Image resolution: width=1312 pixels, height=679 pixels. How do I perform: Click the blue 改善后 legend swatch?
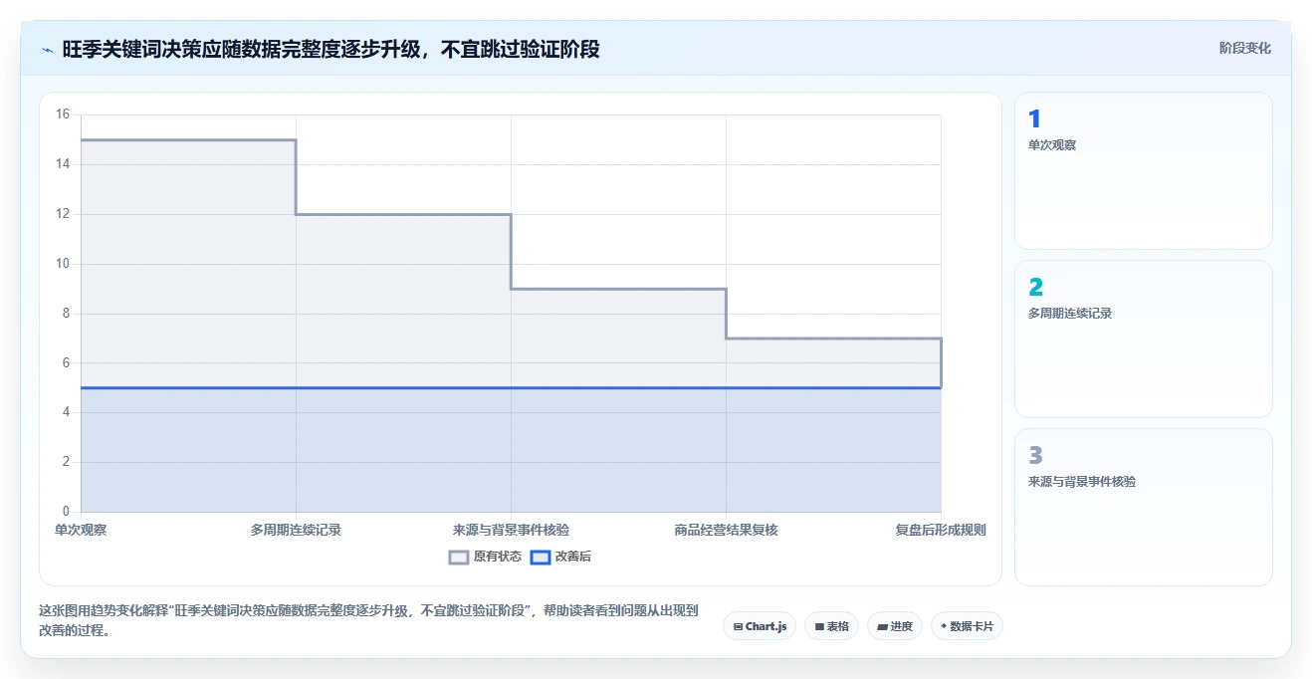[541, 557]
